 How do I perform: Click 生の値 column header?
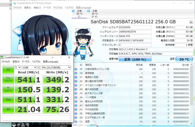coord(180,65)
